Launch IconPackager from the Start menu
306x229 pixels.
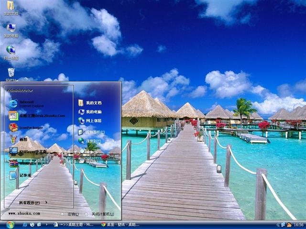(26, 127)
